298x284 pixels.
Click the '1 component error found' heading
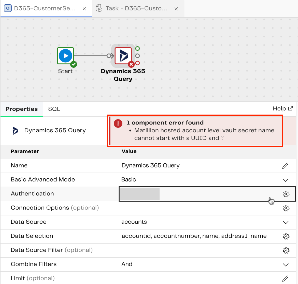click(165, 123)
